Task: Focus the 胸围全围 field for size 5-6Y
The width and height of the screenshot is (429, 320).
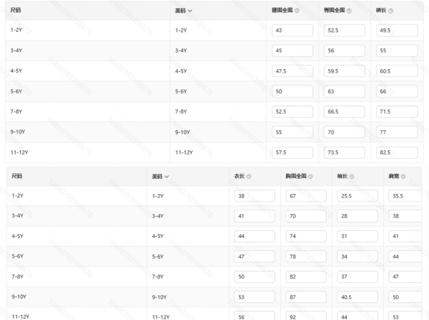Action: click(306, 257)
